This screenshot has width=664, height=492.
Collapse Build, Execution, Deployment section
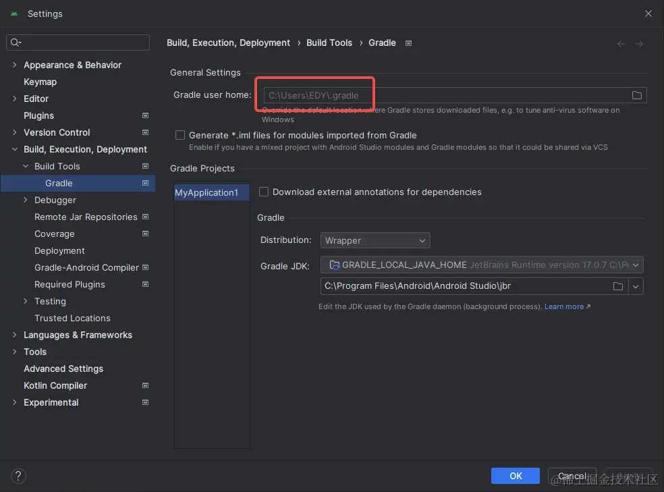[x=14, y=149]
